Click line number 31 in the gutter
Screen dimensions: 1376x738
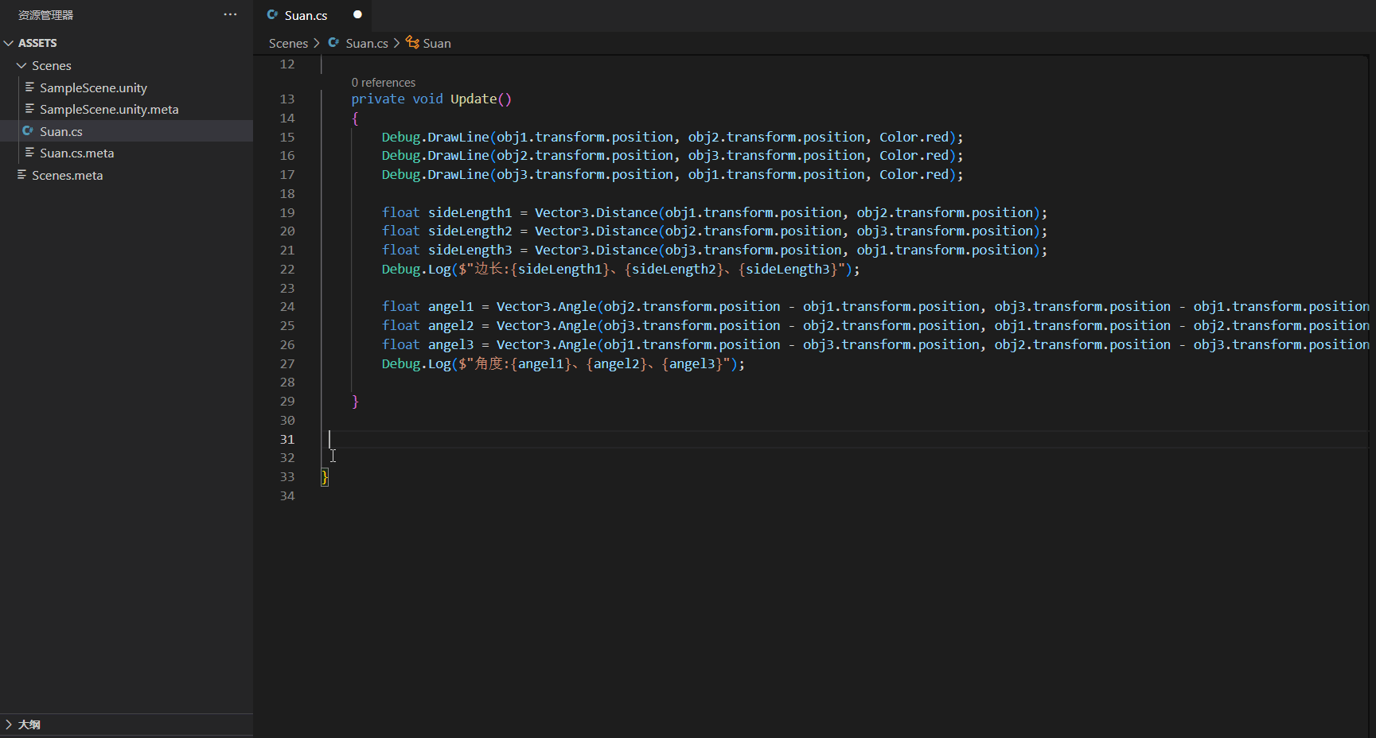point(287,440)
